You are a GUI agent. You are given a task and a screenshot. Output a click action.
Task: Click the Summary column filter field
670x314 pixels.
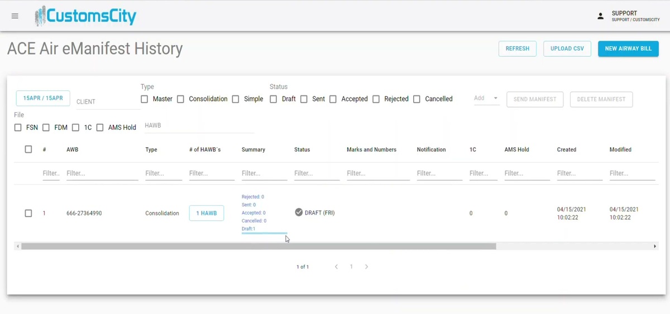pos(264,173)
